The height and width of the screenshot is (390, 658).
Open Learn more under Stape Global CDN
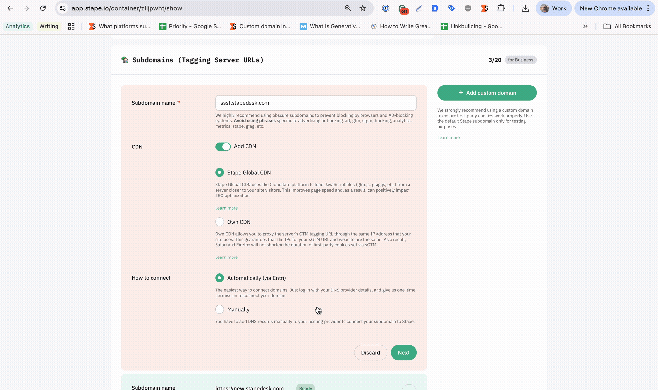pyautogui.click(x=226, y=208)
